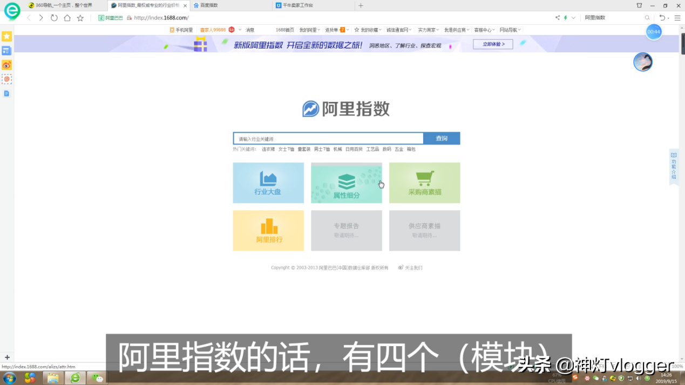Open the 采购商素描 buyer profile tile

point(424,183)
